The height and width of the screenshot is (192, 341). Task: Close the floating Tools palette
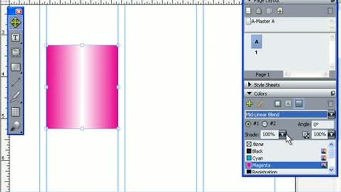tap(19, 11)
